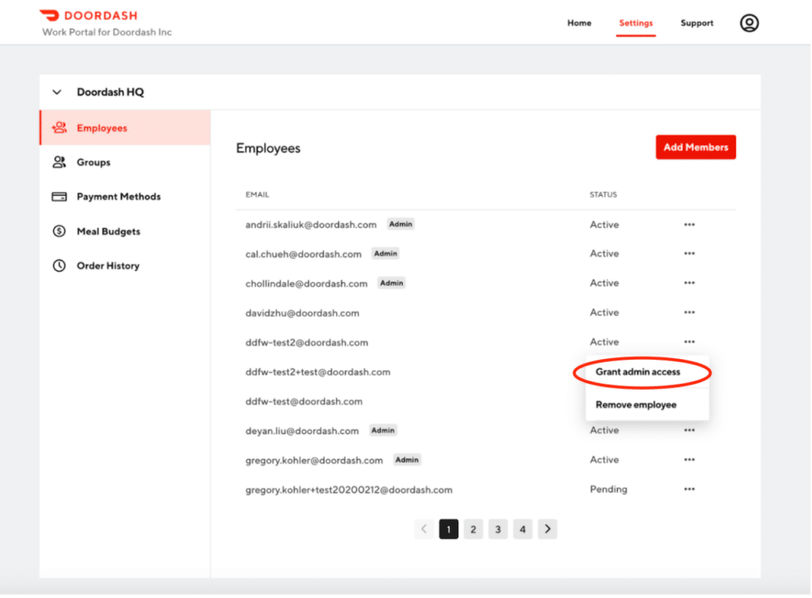
Task: Click the Doordash HQ heading
Action: tap(110, 92)
